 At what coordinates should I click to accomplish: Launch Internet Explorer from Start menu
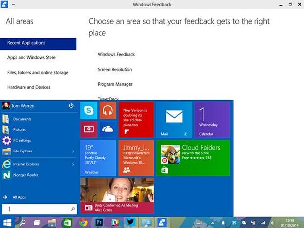[26, 164]
